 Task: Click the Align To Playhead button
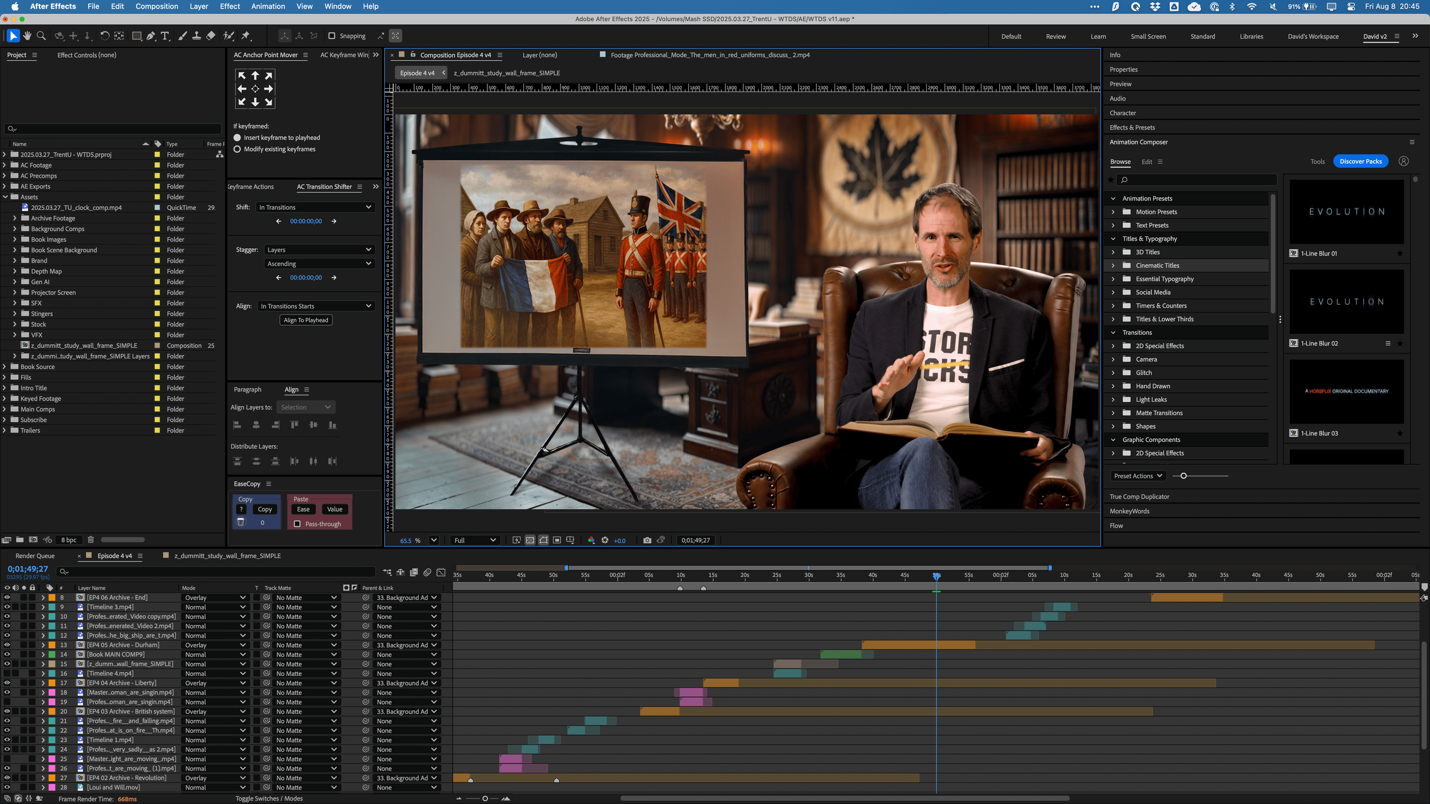(306, 320)
